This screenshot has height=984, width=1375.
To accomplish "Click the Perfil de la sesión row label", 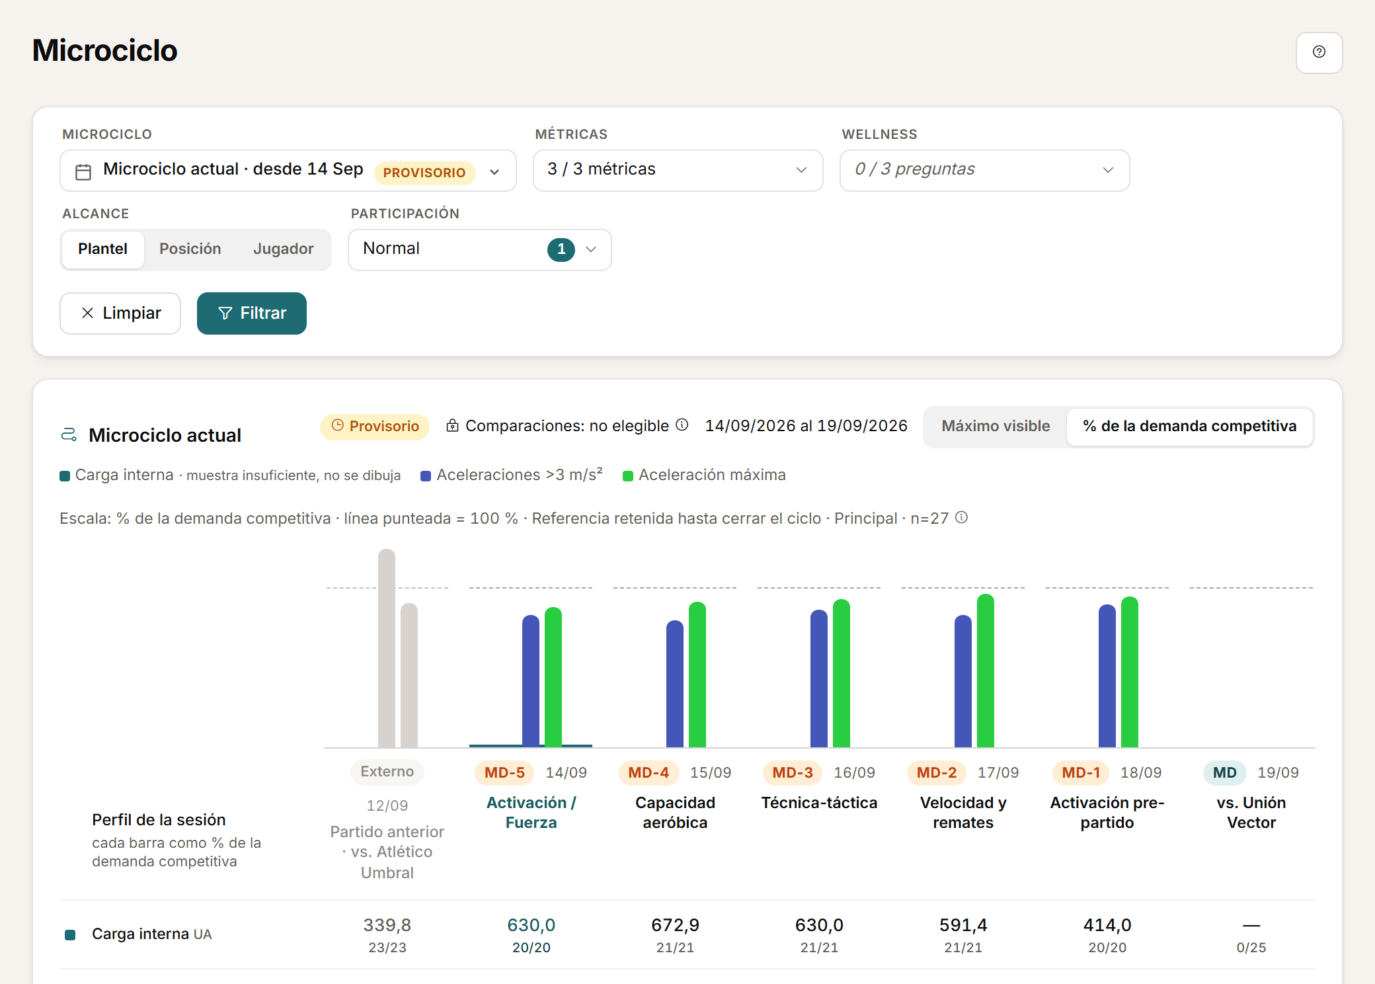I will [159, 820].
